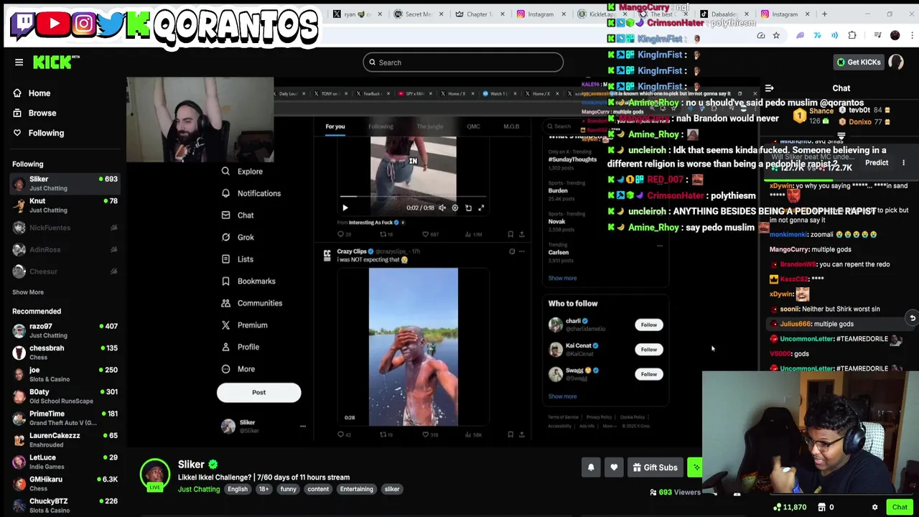The width and height of the screenshot is (919, 517).
Task: Click the 0:18 video progress bar
Action: coord(413,196)
